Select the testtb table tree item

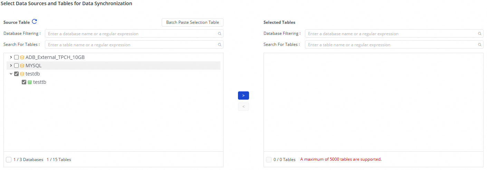click(40, 82)
